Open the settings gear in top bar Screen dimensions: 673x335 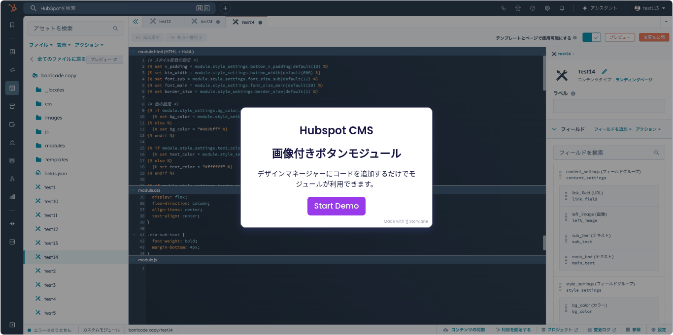547,8
